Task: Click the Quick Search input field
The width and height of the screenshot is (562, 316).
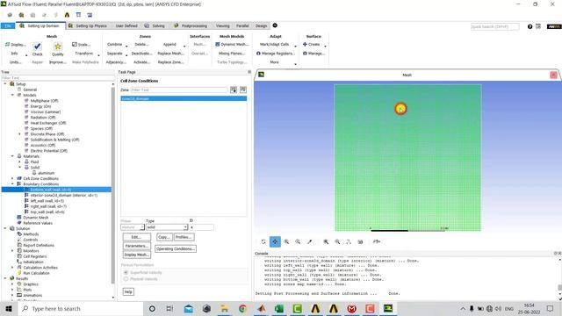Action: coord(494,26)
